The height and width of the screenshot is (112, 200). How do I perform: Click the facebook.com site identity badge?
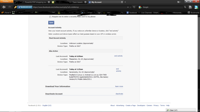25,7
